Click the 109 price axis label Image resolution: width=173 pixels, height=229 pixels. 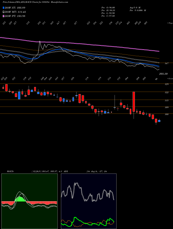[x=167, y=107]
